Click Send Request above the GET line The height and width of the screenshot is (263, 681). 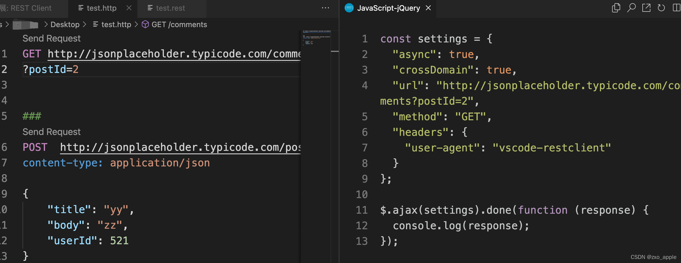(x=51, y=38)
